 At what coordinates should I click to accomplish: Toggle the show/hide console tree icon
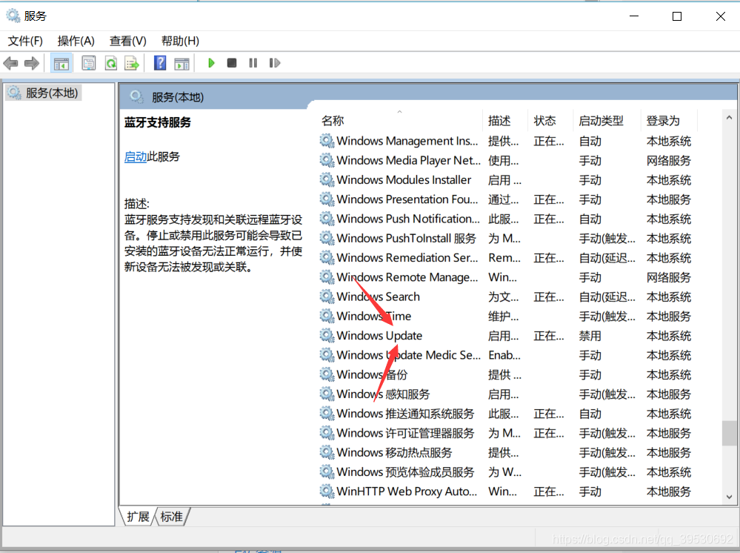61,63
